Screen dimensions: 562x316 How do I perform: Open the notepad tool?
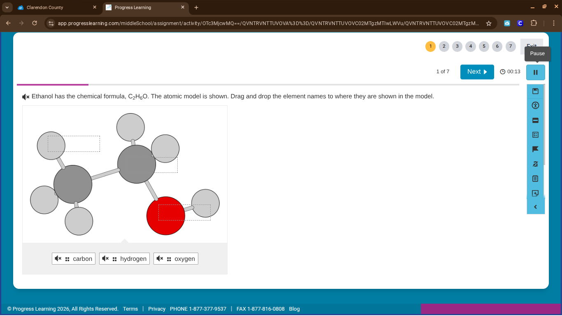(535, 178)
